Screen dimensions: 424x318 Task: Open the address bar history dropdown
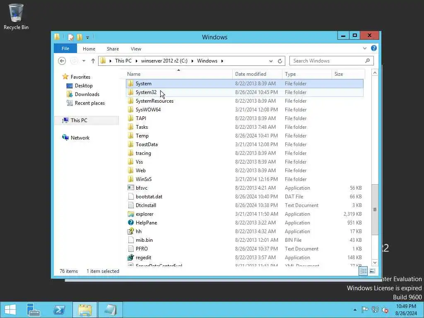[x=271, y=61]
